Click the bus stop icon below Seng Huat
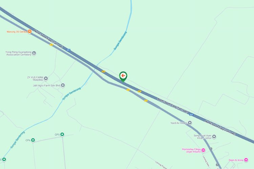 [211, 149]
